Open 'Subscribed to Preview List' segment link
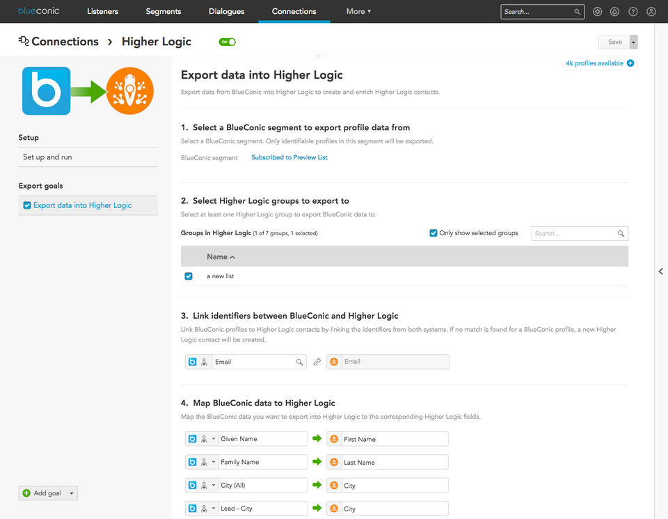 click(x=289, y=157)
